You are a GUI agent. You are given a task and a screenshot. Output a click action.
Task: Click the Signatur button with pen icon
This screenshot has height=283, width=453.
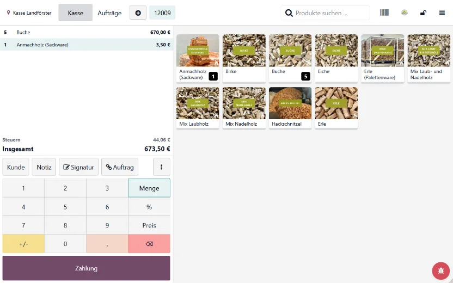[x=78, y=167]
